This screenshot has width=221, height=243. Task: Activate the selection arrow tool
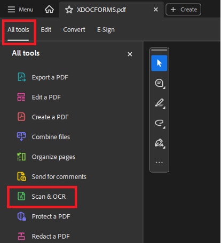pyautogui.click(x=159, y=63)
